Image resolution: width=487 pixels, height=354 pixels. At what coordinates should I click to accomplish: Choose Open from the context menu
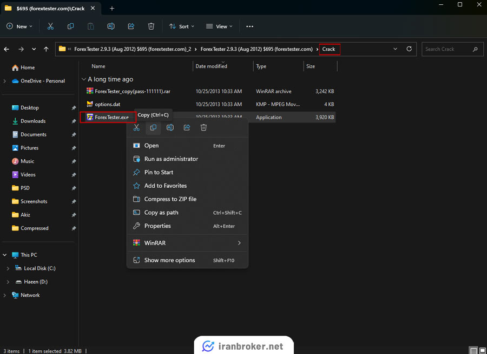187,146
